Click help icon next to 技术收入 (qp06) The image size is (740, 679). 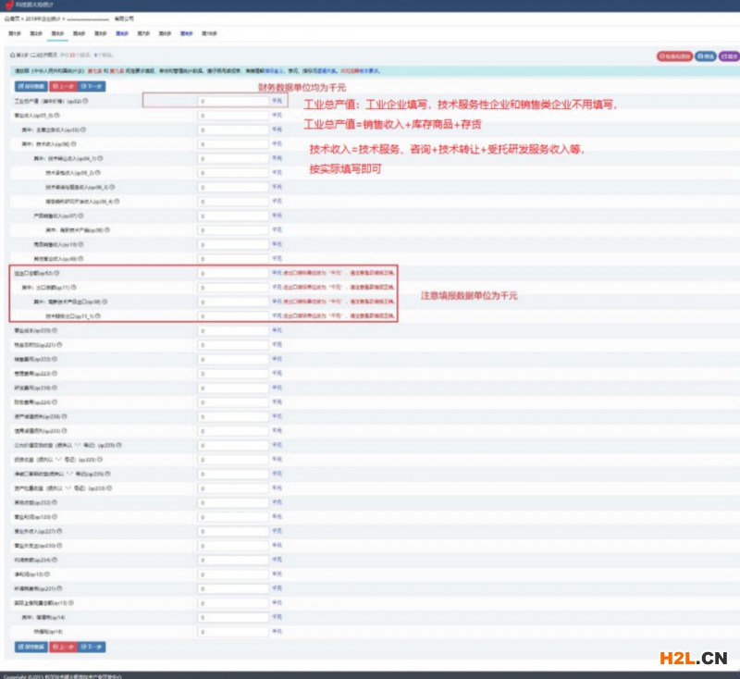click(x=73, y=144)
